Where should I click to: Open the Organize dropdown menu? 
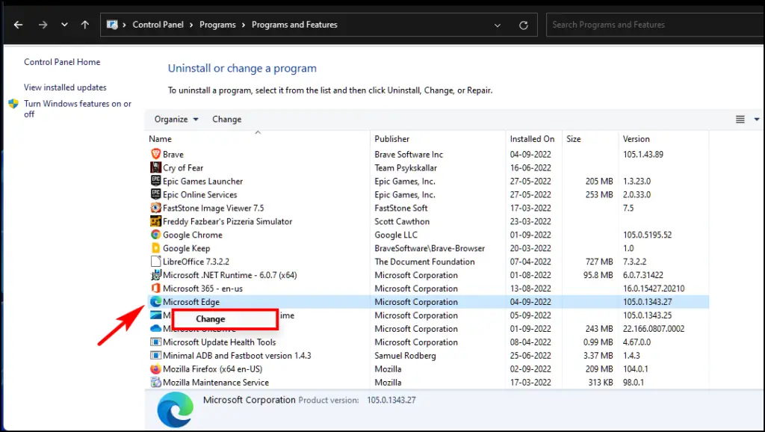click(176, 119)
